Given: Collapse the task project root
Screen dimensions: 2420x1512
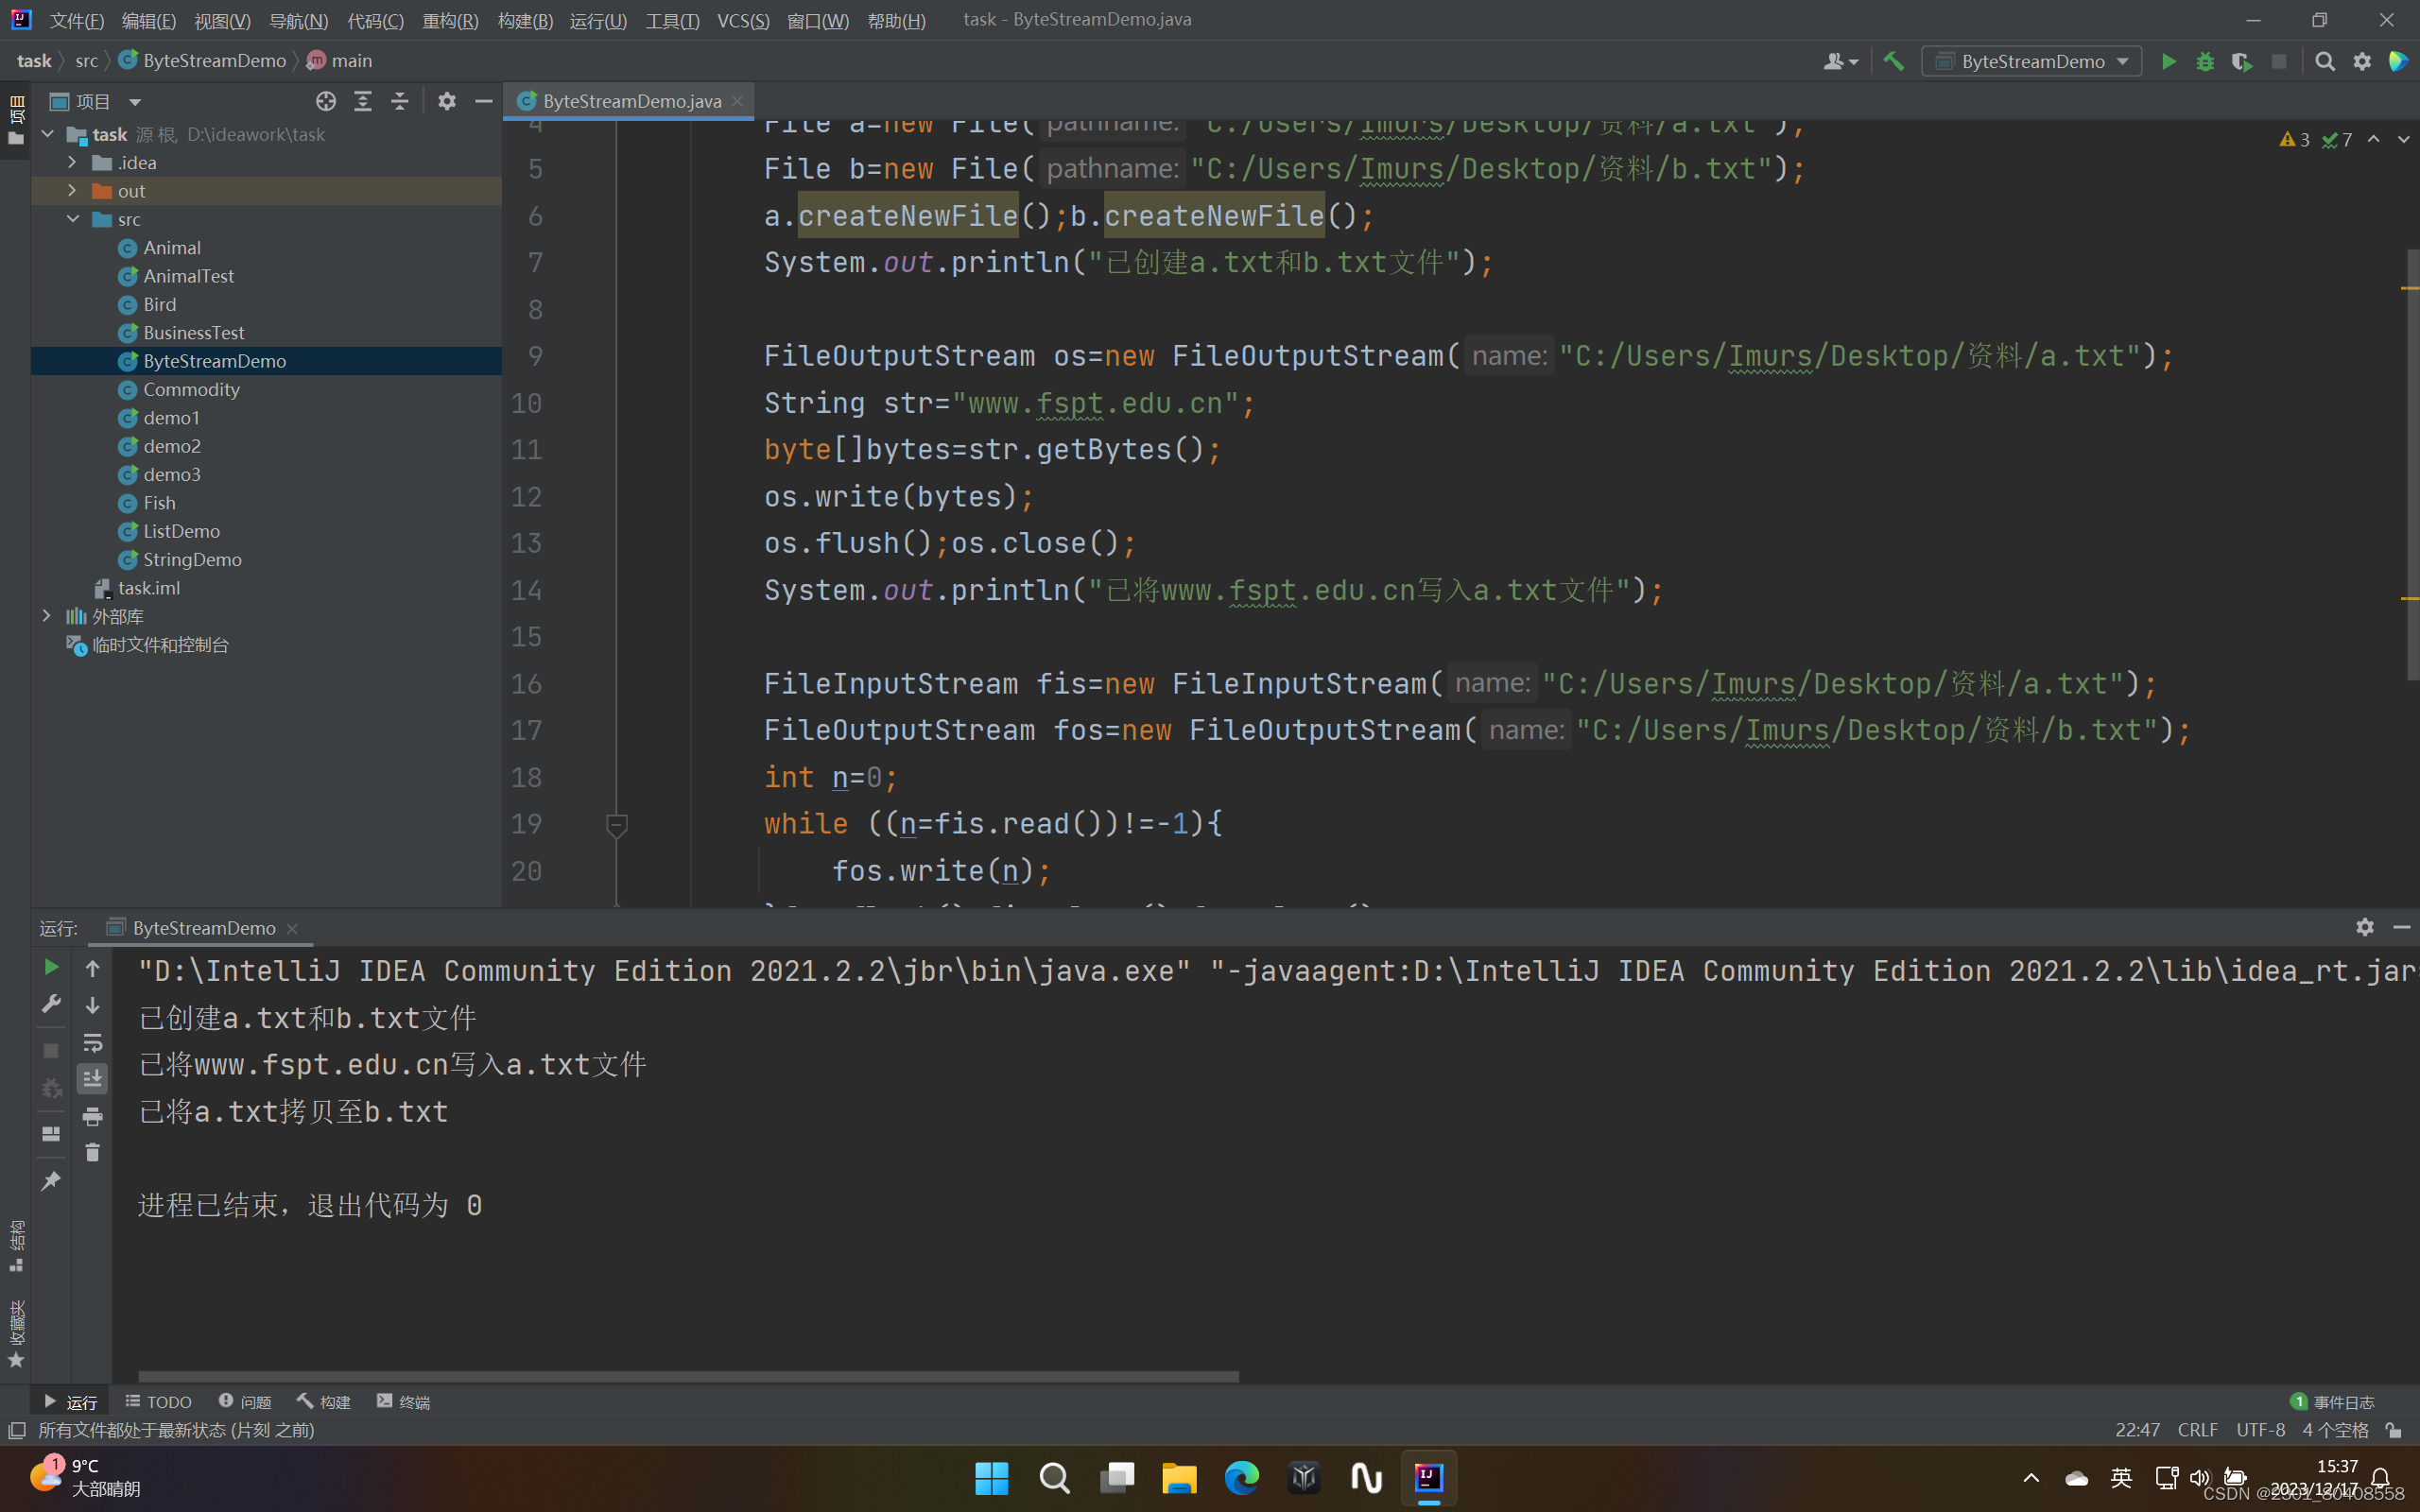Looking at the screenshot, I should (x=47, y=134).
